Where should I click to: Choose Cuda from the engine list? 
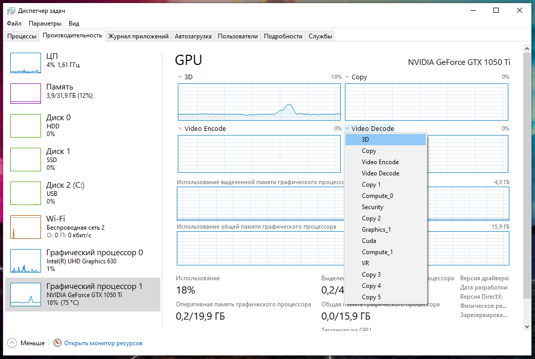tap(369, 241)
